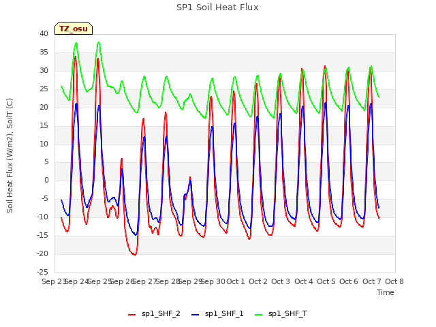Image resolution: width=436 pixels, height=327 pixels.
Task: Click the green sp1_SHF_T legend swatch
Action: (x=259, y=315)
